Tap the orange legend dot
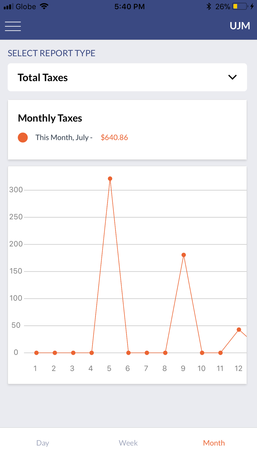 [23, 138]
